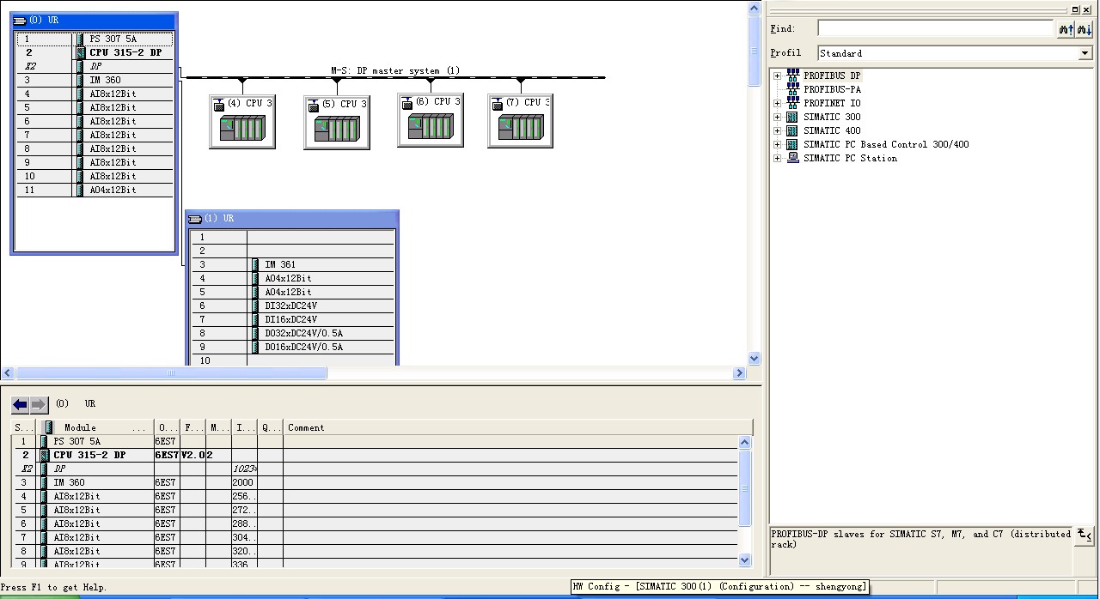The image size is (1100, 599).
Task: Select slot 6 DI32xDC24V in rack (1)
Action: click(x=292, y=306)
